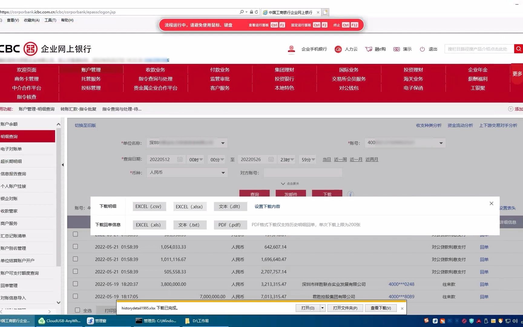Click the 退出 power logout icon
Viewport: 523px width, 327px height.
tap(422, 49)
